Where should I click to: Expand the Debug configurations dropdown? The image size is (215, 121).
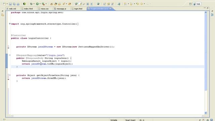pyautogui.click(x=34, y=4)
